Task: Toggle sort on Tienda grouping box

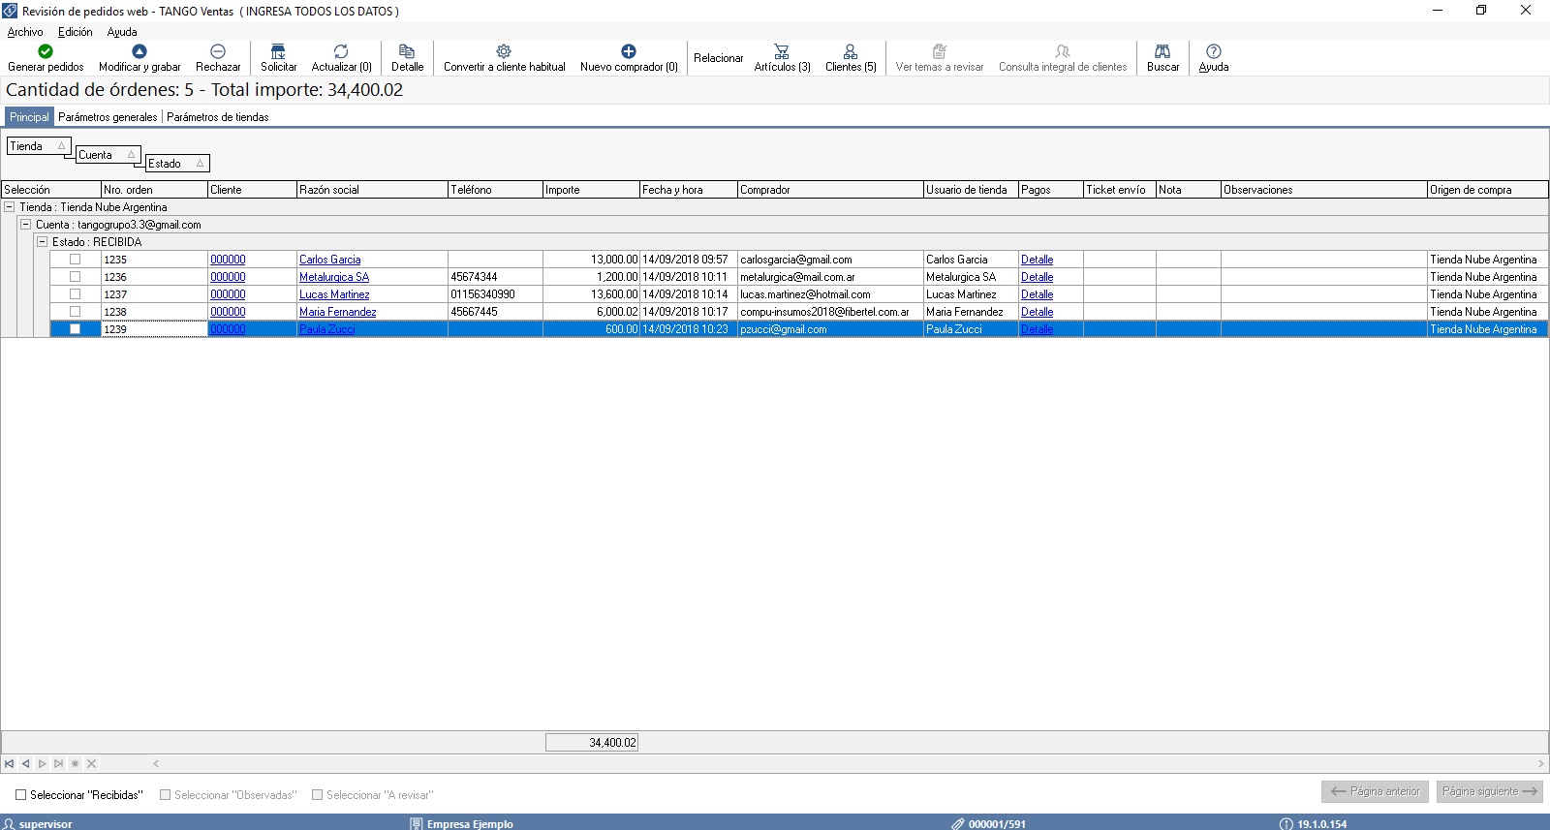Action: point(39,146)
